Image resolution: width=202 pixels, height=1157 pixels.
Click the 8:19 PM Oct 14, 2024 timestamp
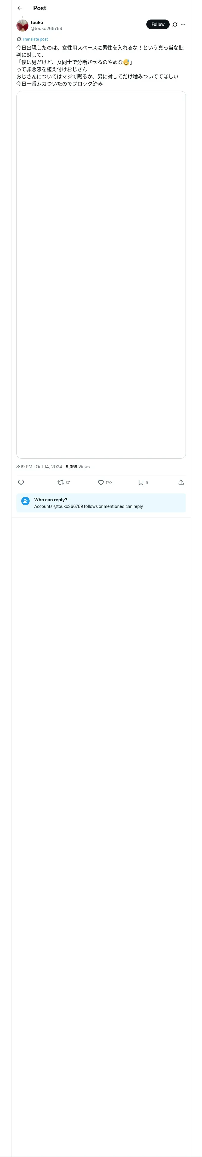coord(39,467)
